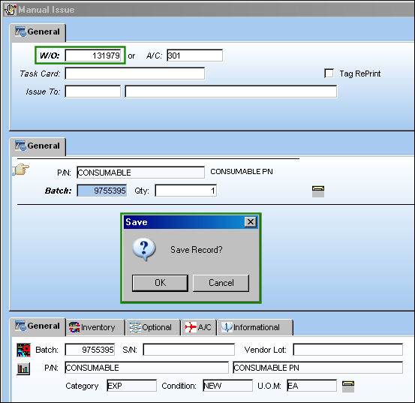
Task: Open the Optional tab
Action: [153, 328]
